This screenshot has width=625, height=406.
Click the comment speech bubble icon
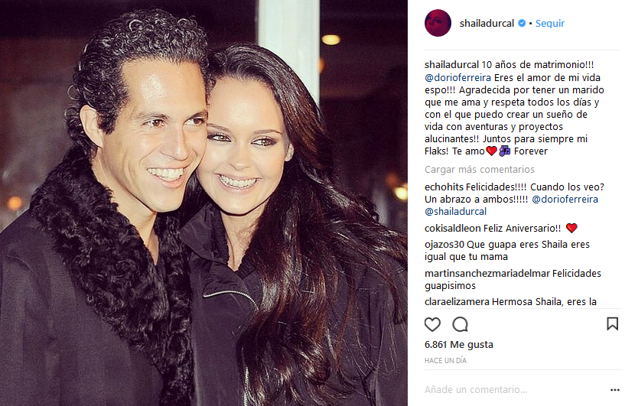tap(460, 324)
